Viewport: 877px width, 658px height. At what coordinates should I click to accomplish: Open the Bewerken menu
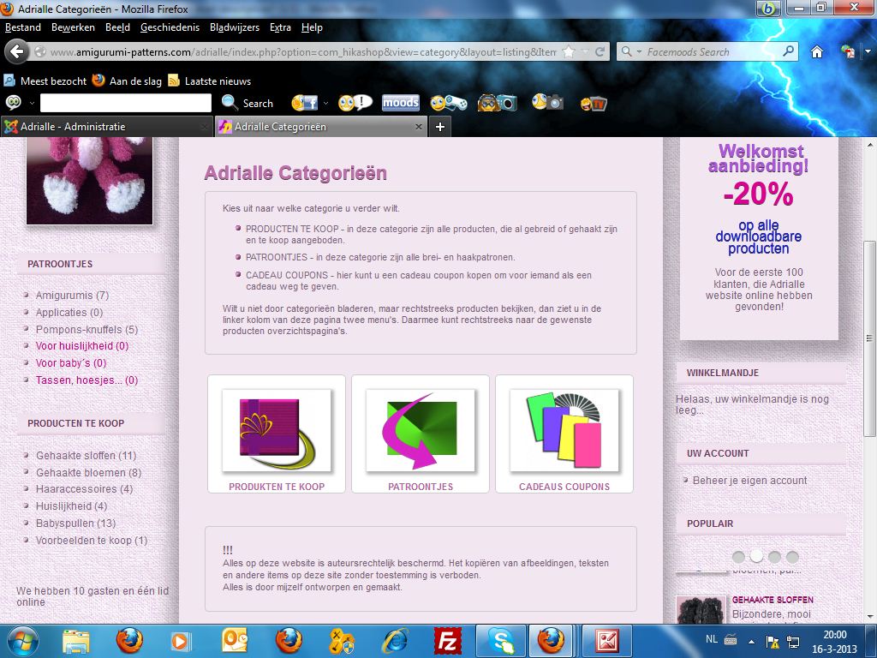pos(74,27)
